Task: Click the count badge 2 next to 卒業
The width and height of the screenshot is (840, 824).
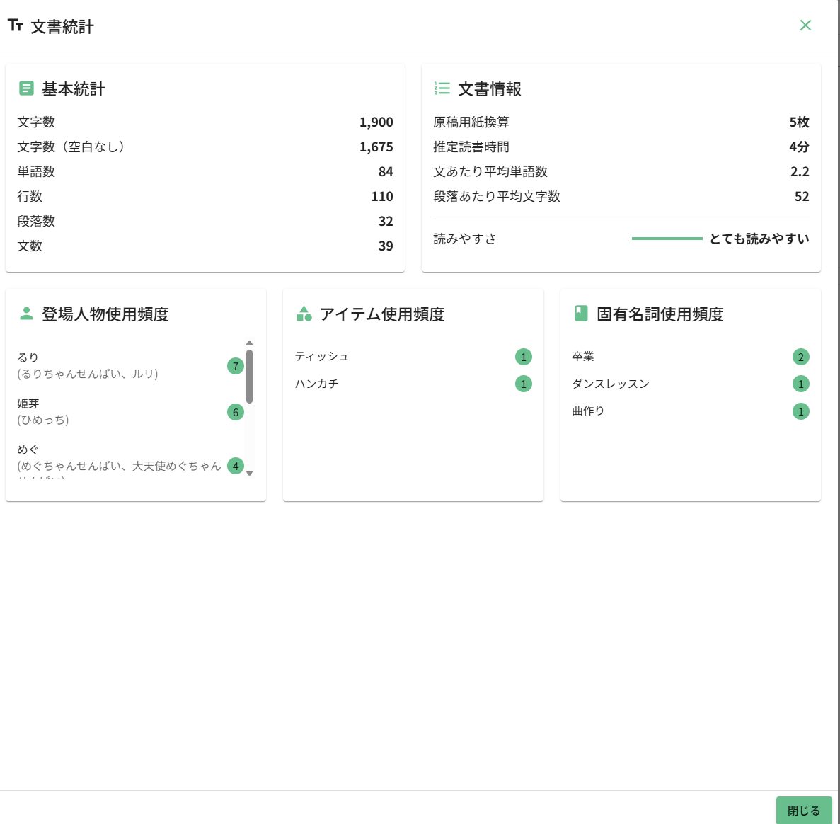Action: 801,357
